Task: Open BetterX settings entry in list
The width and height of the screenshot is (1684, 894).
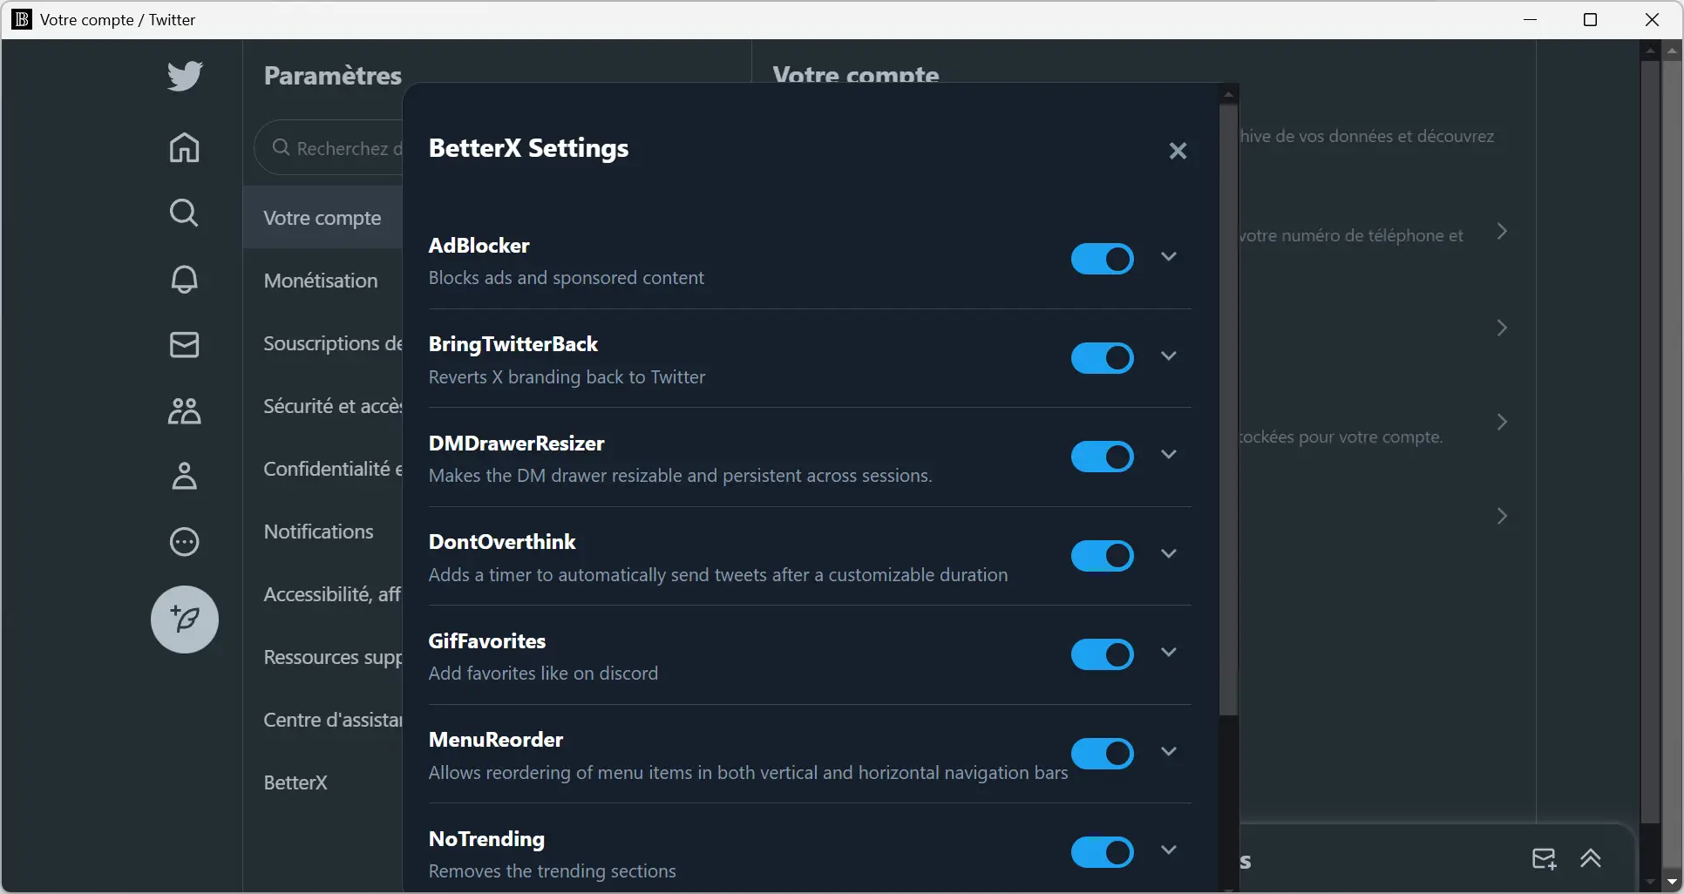Action: click(x=323, y=782)
